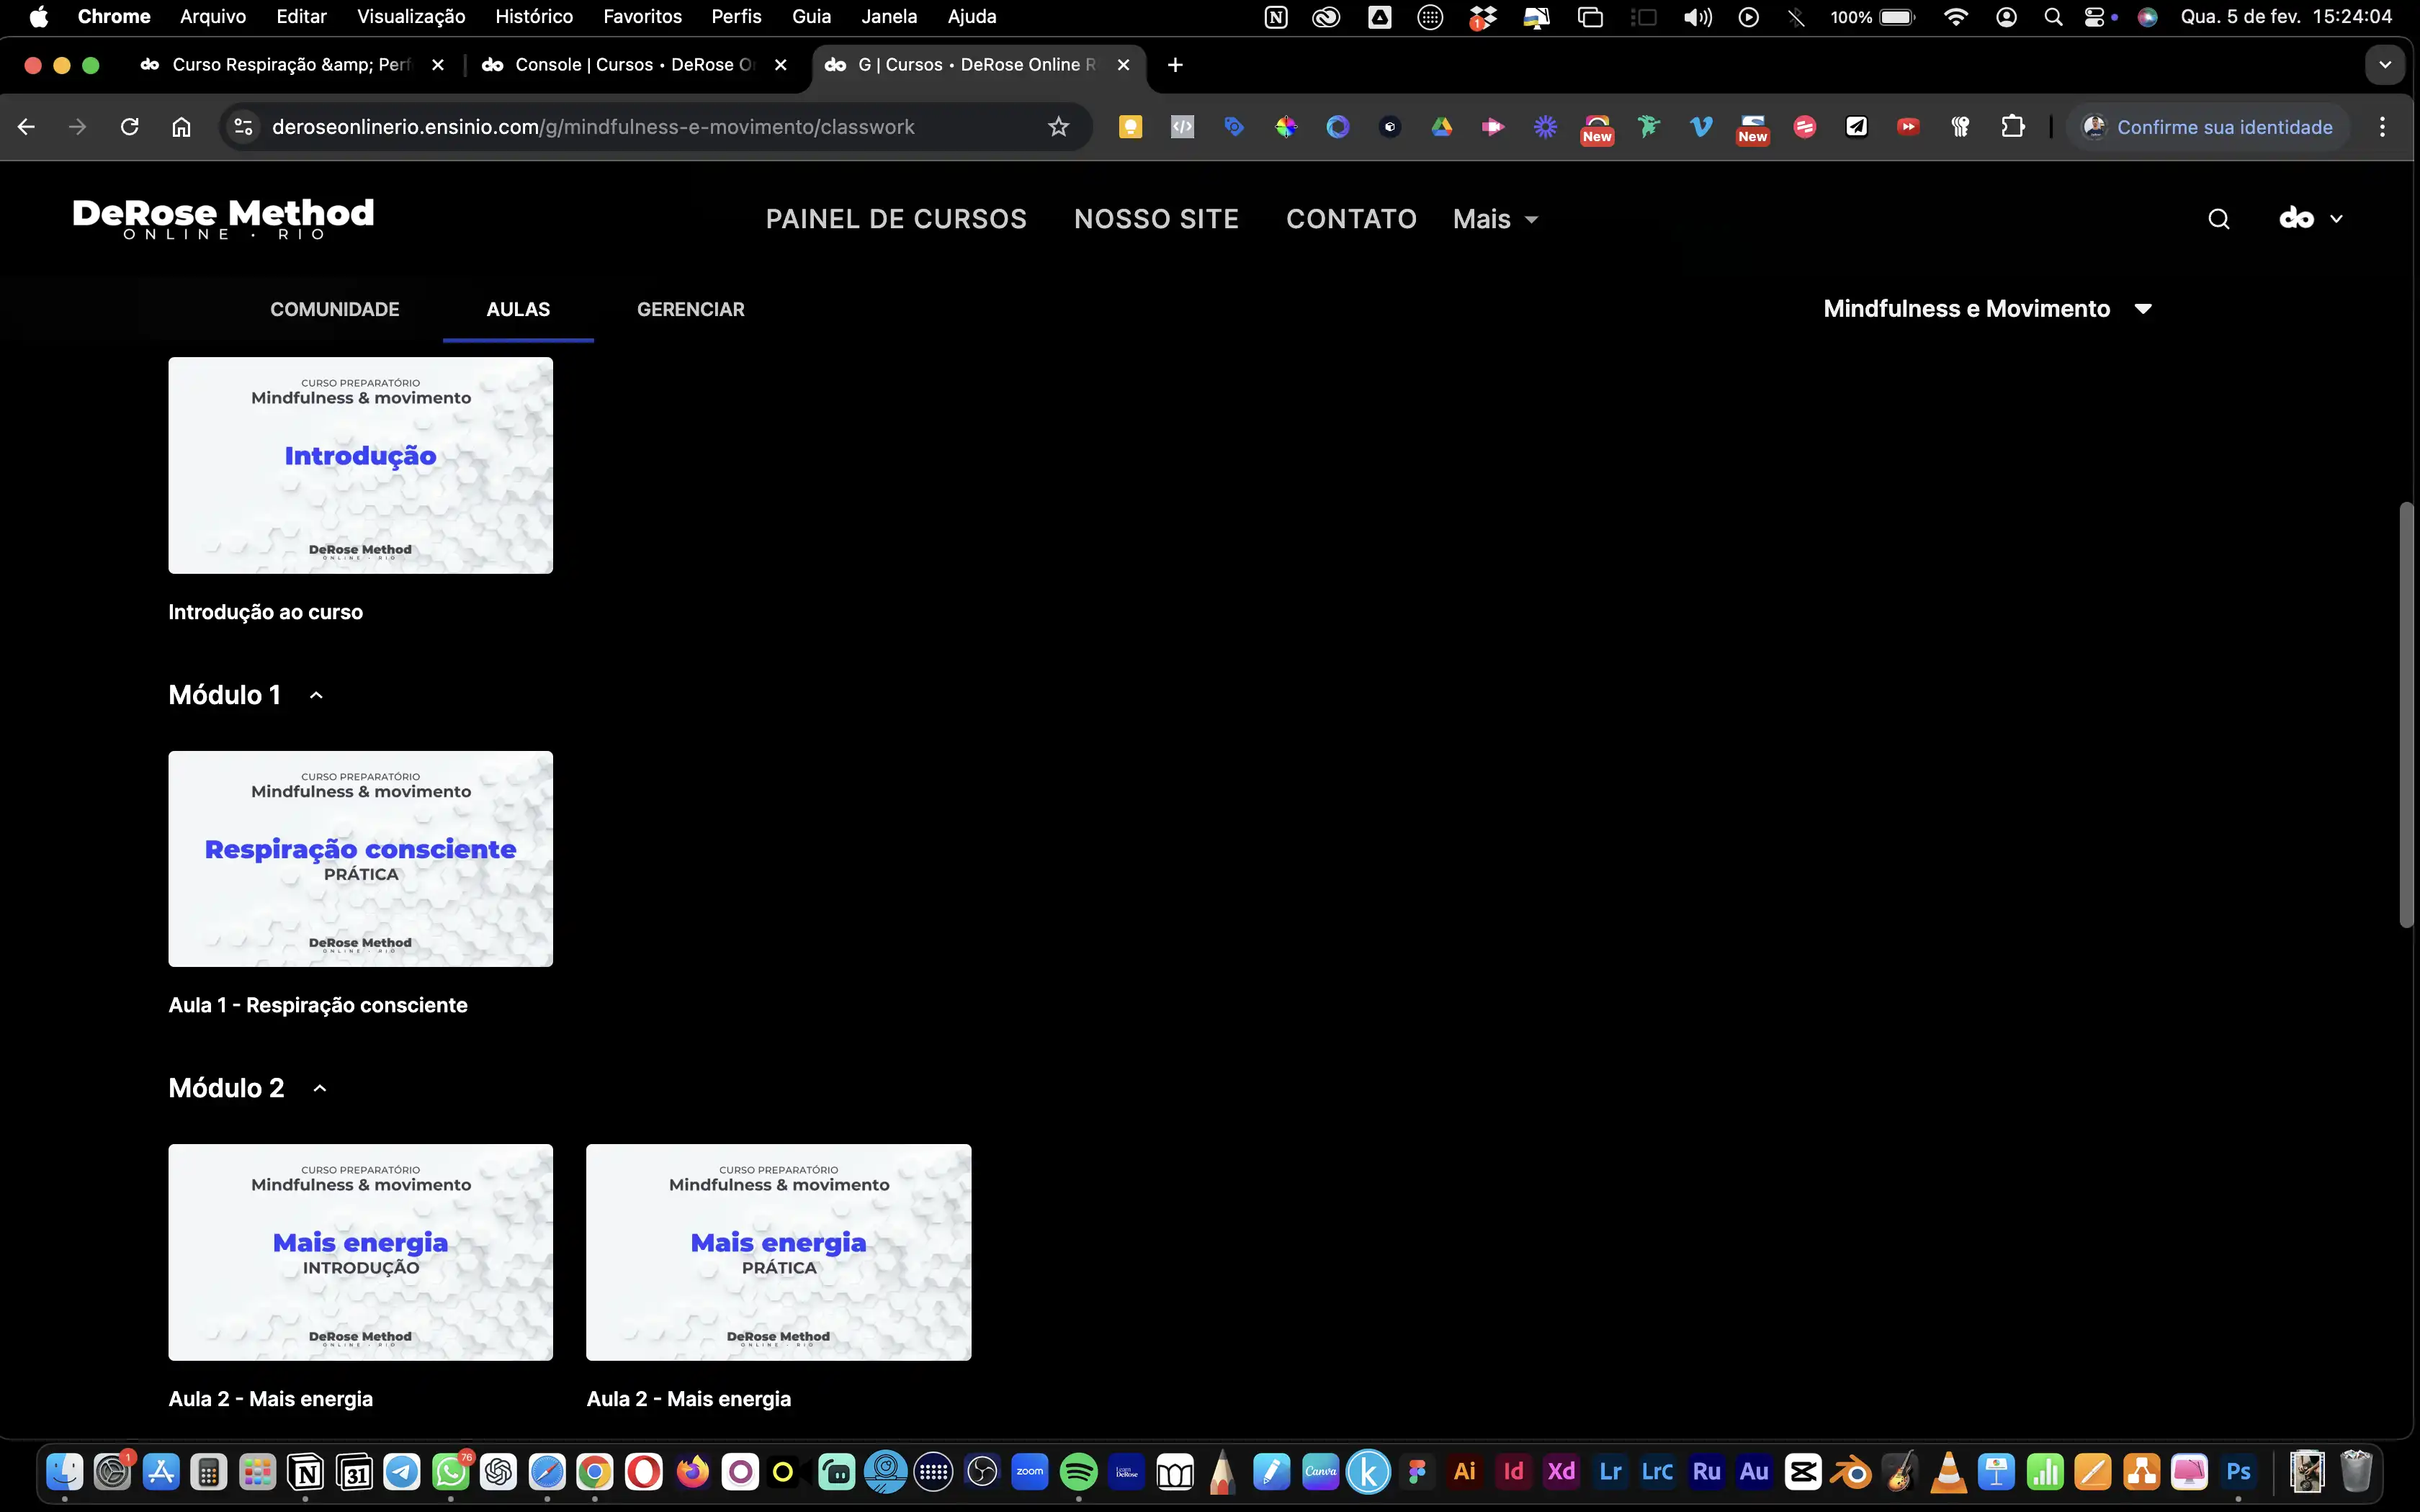The height and width of the screenshot is (1512, 2420).
Task: Open Chrome three-dot menu
Action: click(2382, 127)
